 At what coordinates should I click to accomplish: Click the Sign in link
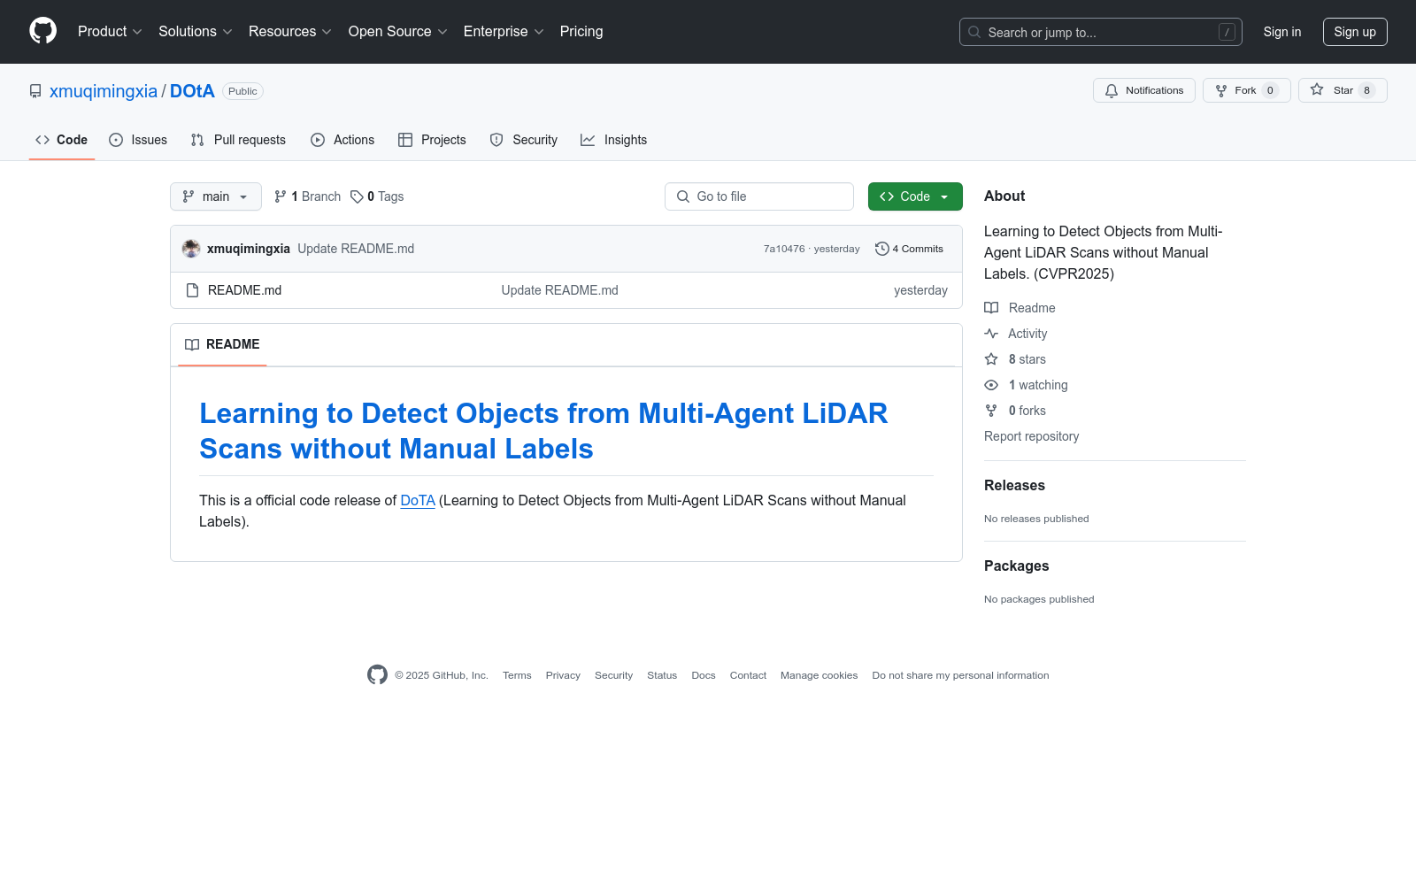tap(1282, 32)
